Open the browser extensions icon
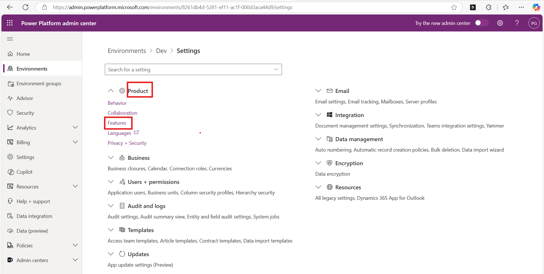Screen dimensions: 544x274 coord(488,7)
